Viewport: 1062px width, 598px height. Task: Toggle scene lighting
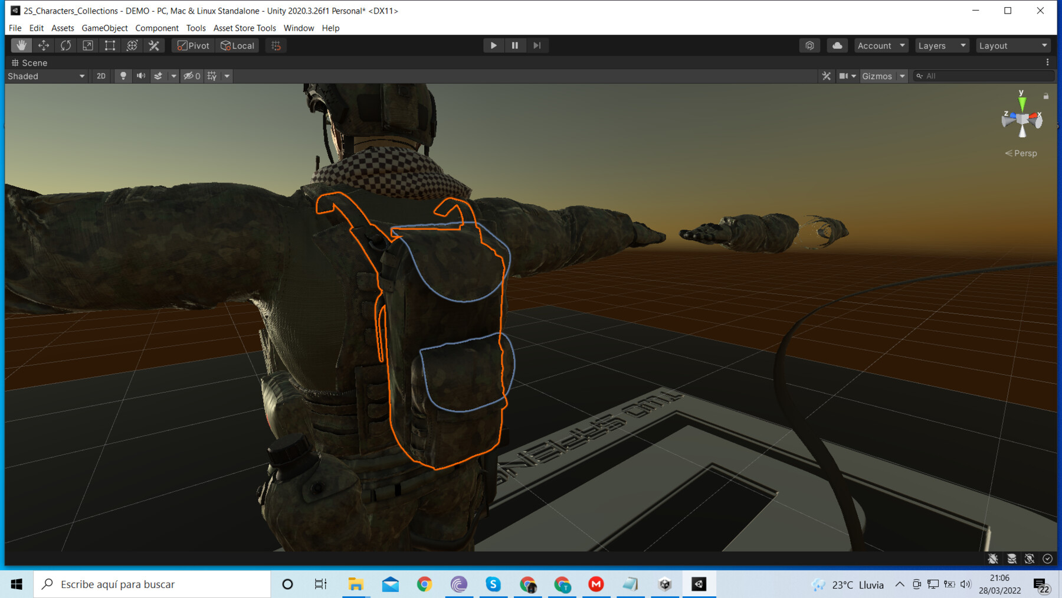(123, 76)
